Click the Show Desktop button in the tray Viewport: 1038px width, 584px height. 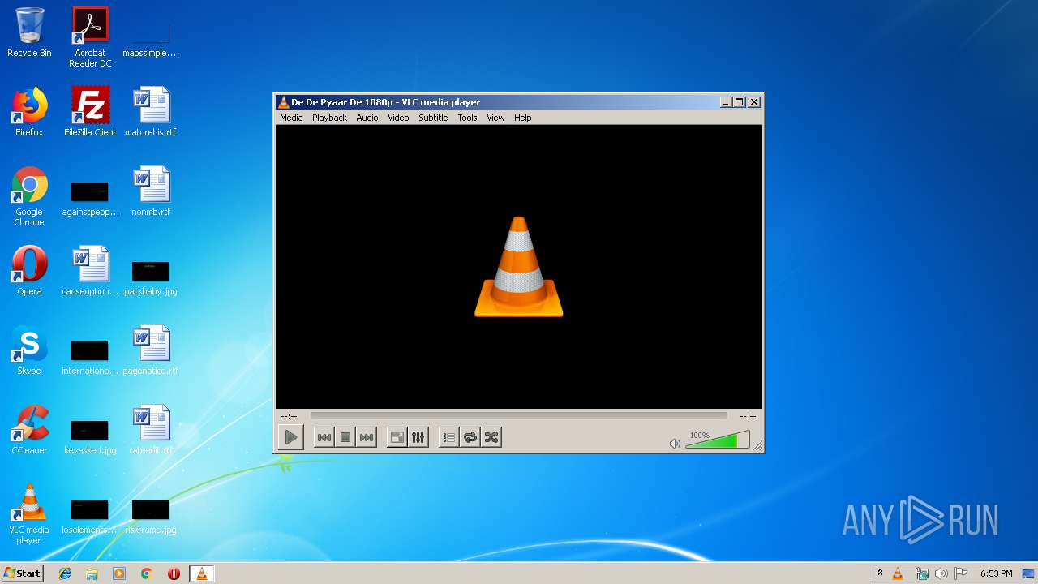(1028, 573)
